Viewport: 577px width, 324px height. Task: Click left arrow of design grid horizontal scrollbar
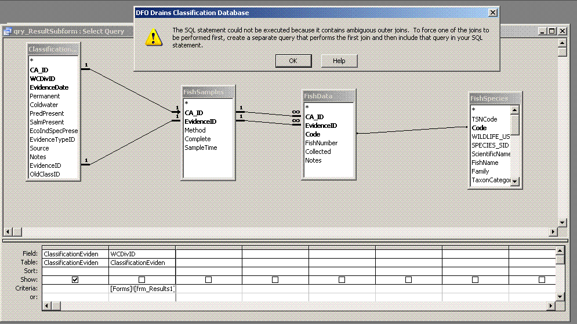click(x=47, y=305)
